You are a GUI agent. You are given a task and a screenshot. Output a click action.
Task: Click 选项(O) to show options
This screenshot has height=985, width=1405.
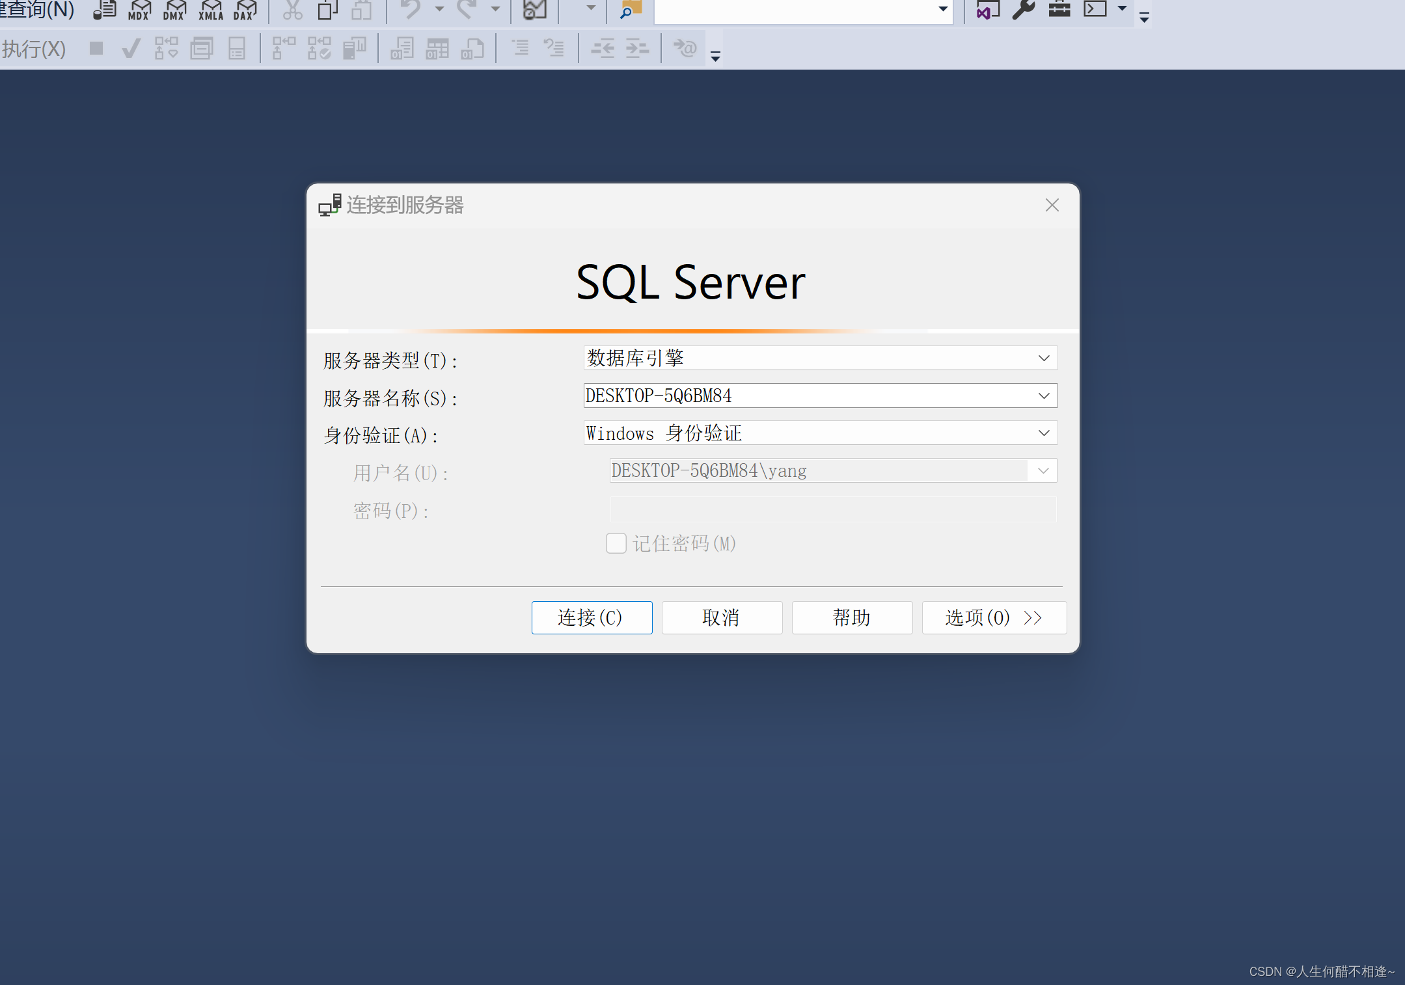(993, 617)
